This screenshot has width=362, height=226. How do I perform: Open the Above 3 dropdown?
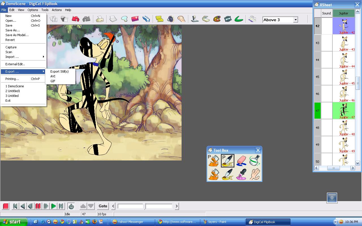tap(296, 20)
